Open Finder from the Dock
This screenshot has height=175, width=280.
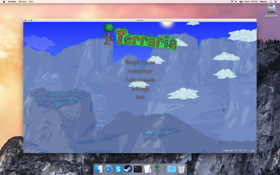pos(99,169)
